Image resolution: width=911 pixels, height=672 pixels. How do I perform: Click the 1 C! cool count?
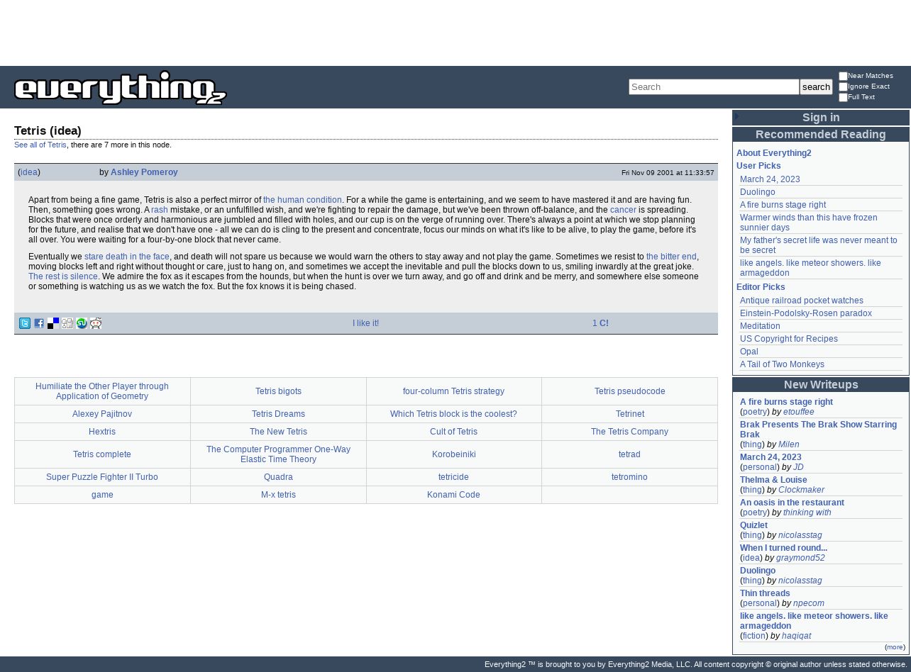pos(600,323)
